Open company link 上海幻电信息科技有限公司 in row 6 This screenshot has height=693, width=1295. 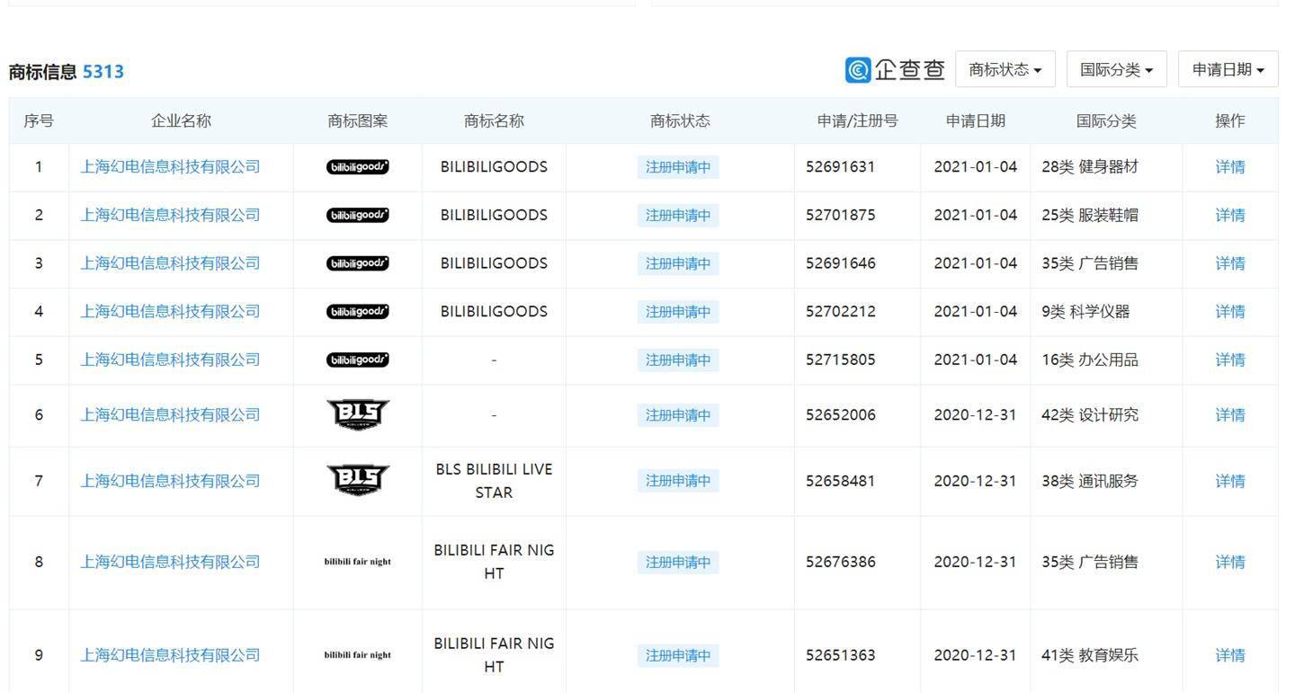pyautogui.click(x=170, y=414)
